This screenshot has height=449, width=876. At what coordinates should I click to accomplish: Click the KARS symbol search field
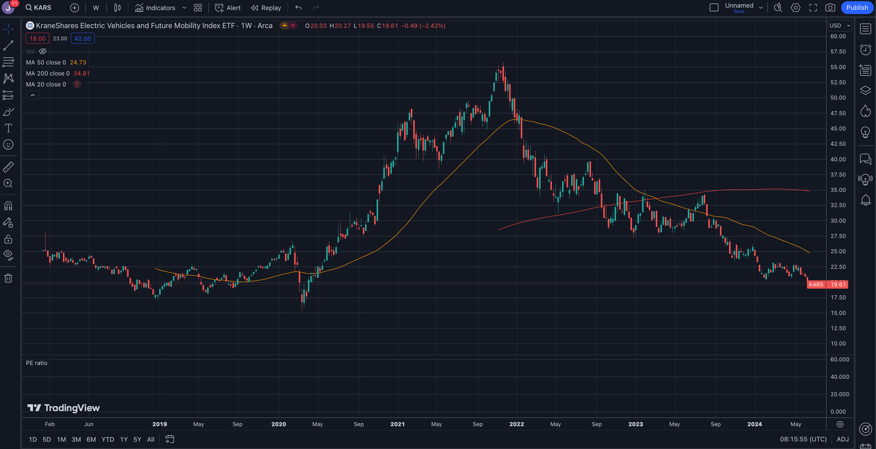(39, 7)
